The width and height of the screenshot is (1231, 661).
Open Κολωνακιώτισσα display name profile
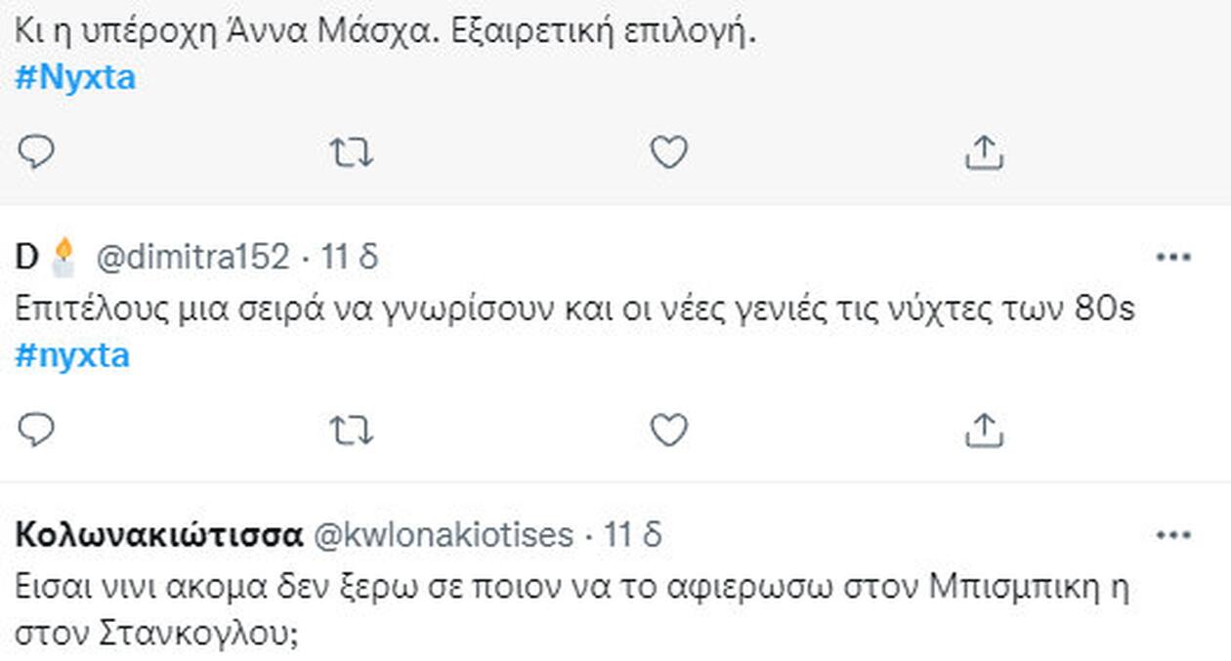(159, 535)
